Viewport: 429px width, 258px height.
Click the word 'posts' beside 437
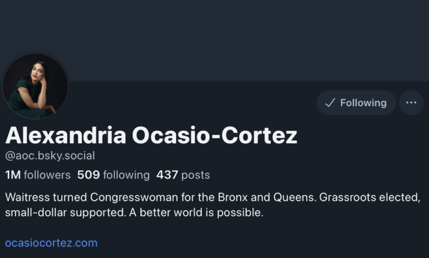tap(196, 175)
